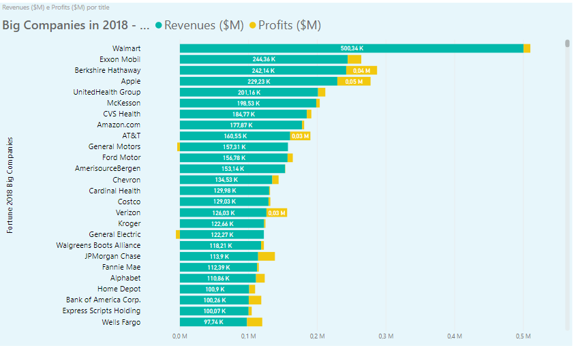Click the Kroger value 122,66 K
Image resolution: width=578 pixels, height=350 pixels.
(x=222, y=224)
